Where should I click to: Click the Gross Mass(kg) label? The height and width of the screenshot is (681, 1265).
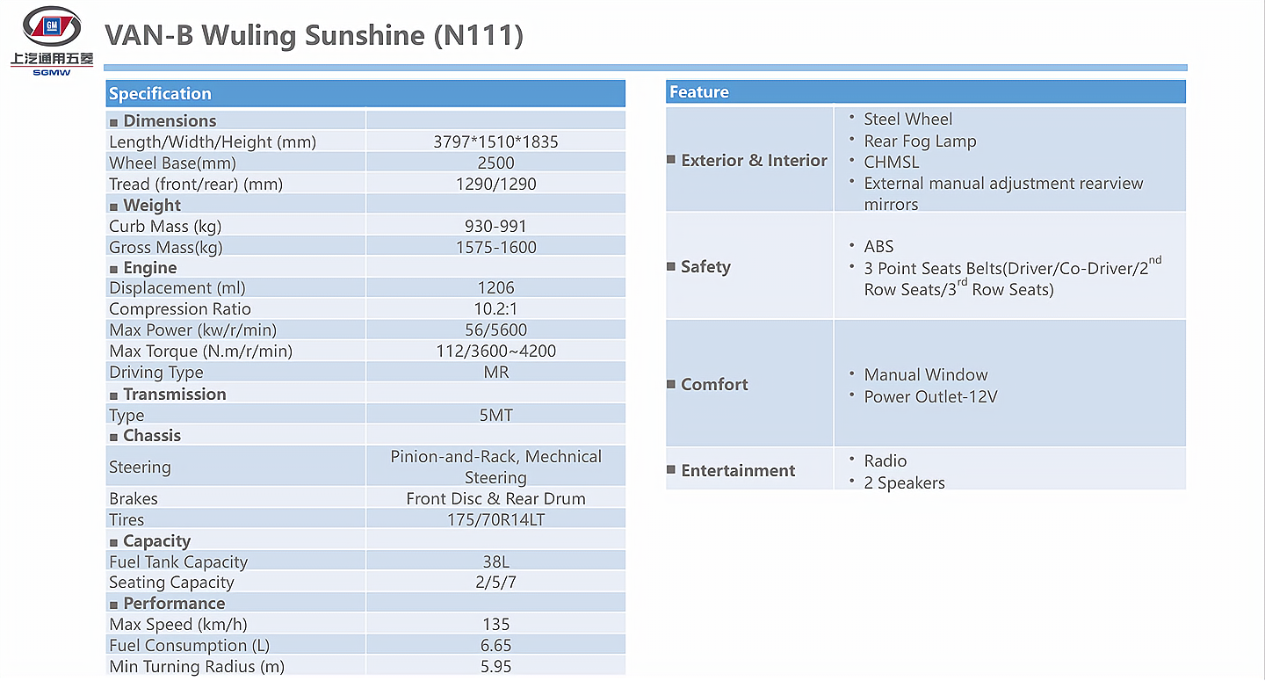166,247
